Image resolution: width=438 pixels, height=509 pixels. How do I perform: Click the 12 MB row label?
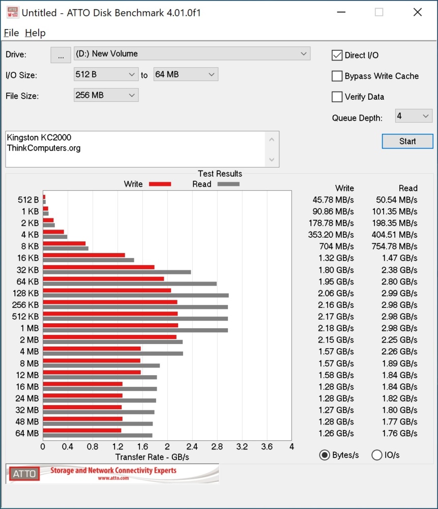click(27, 375)
